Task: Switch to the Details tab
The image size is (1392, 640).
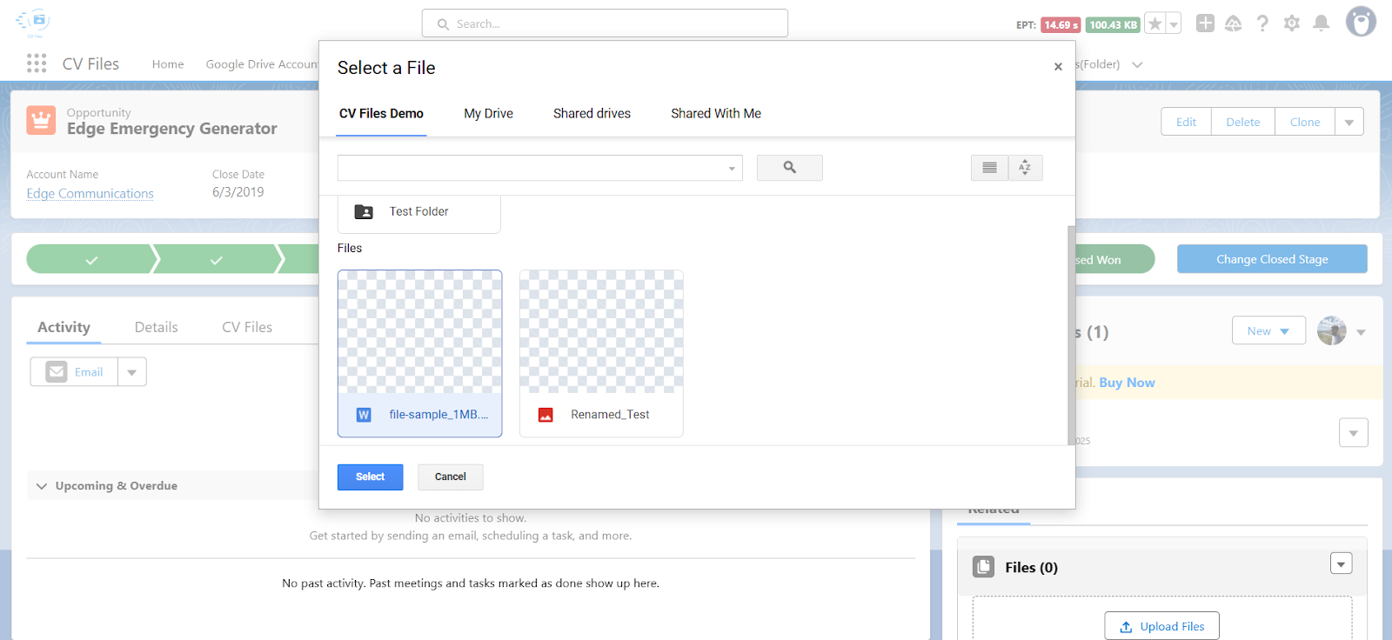Action: 157,327
